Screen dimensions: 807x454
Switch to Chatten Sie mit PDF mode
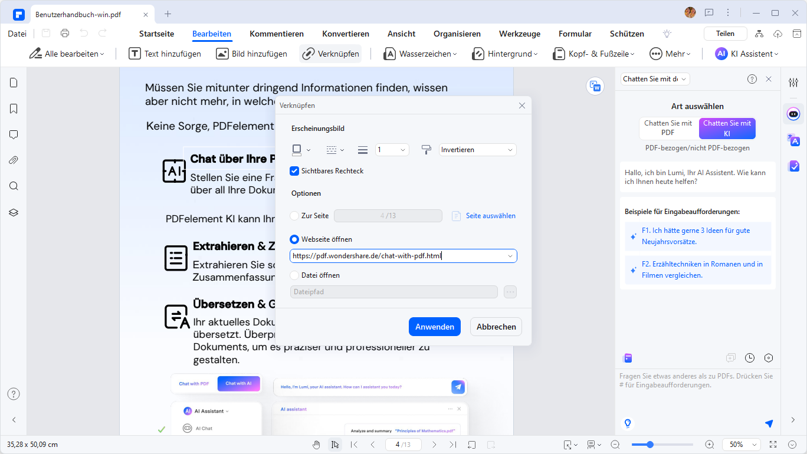(x=668, y=128)
